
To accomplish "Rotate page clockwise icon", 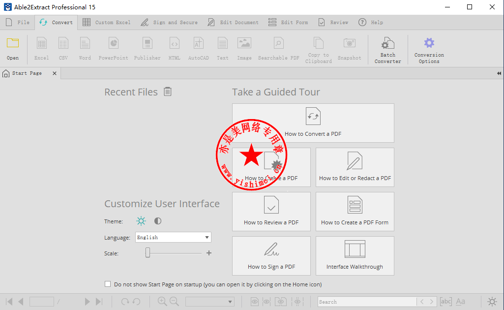I will [x=125, y=301].
